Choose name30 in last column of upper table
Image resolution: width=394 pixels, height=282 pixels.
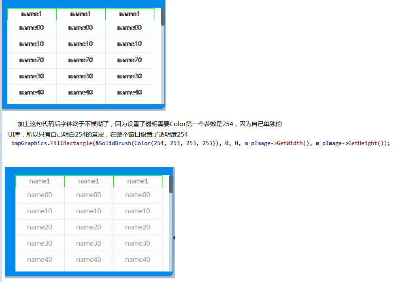(130, 76)
